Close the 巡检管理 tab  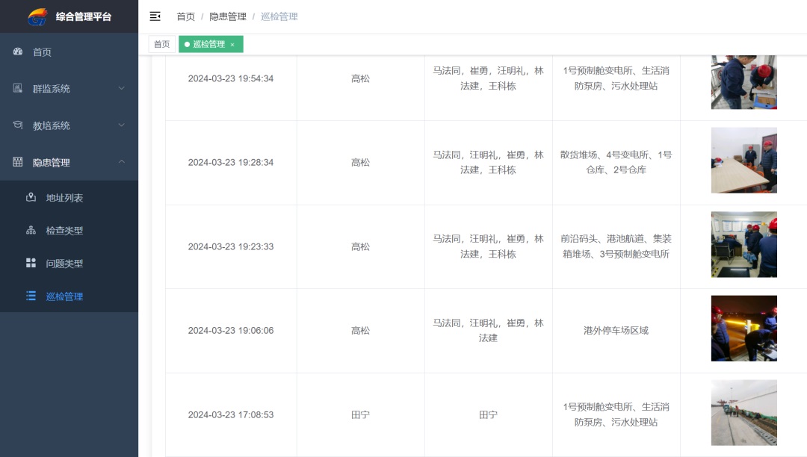[232, 45]
